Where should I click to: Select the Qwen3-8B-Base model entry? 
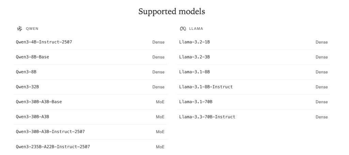(32, 57)
